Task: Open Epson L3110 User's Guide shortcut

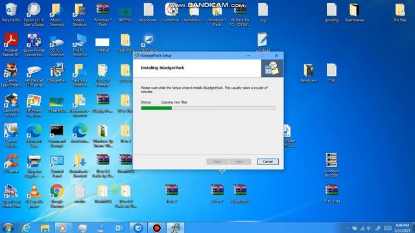Action: pos(34,14)
